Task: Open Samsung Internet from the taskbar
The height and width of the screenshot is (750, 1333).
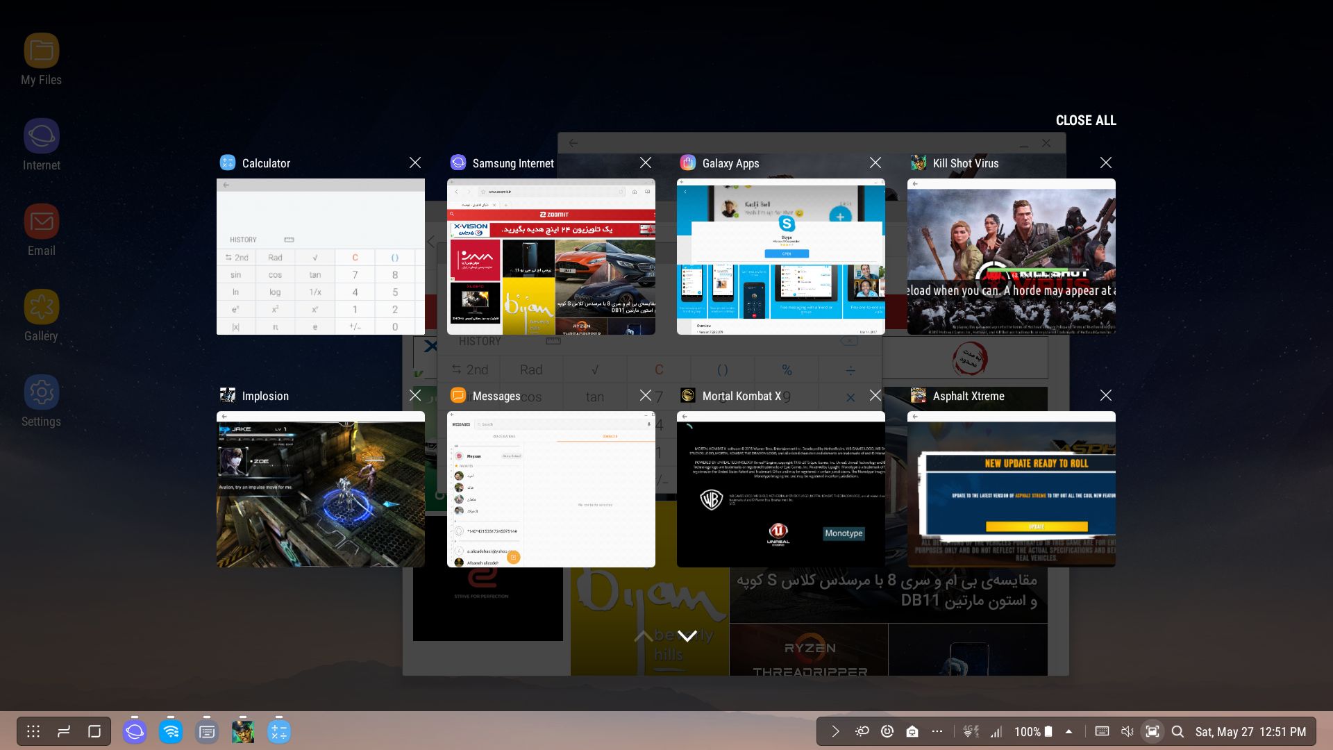Action: pyautogui.click(x=135, y=731)
